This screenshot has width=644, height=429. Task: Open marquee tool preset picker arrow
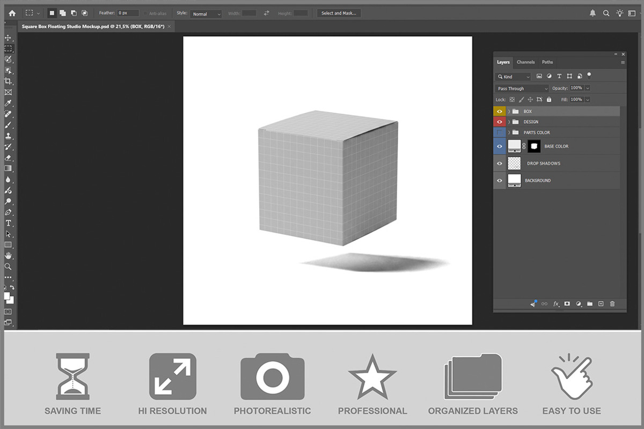pyautogui.click(x=38, y=13)
